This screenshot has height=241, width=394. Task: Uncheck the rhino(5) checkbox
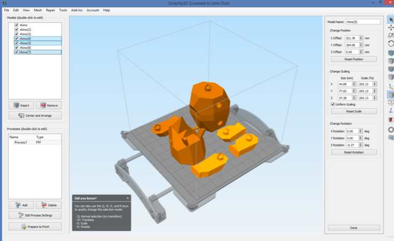pyautogui.click(x=17, y=43)
